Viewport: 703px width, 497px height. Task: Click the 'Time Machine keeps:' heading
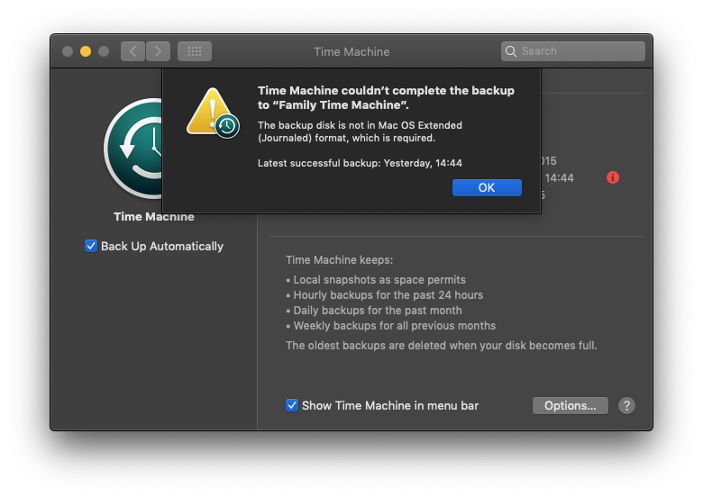(x=340, y=259)
